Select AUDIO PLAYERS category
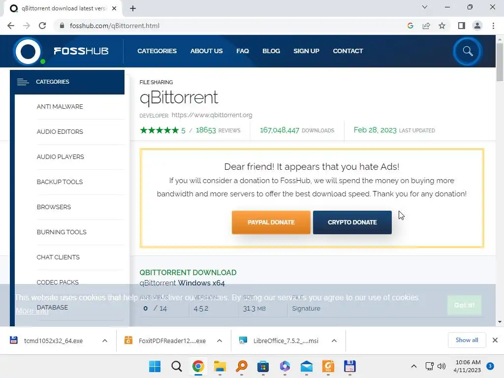The width and height of the screenshot is (504, 378). [x=61, y=157]
